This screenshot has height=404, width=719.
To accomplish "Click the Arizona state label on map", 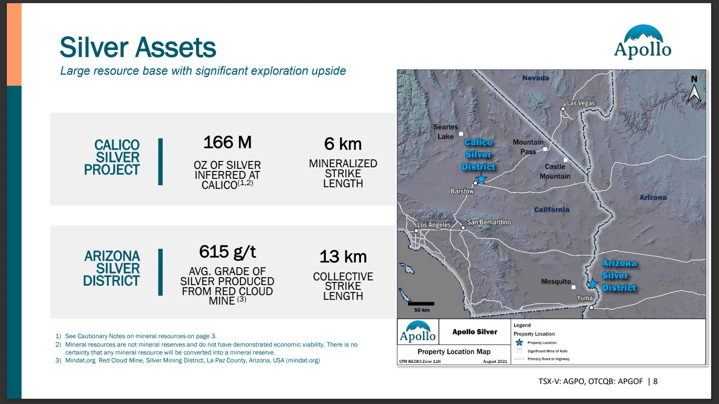I will pyautogui.click(x=653, y=197).
